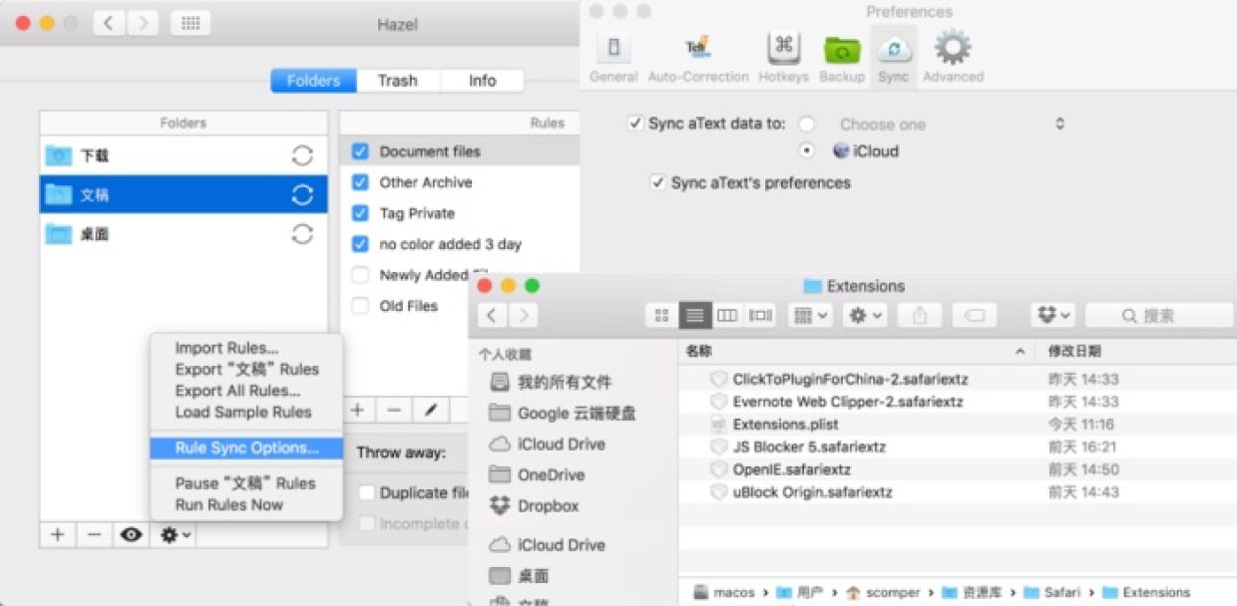1237x606 pixels.
Task: Open Hazel gear actions dropdown
Action: pyautogui.click(x=176, y=534)
